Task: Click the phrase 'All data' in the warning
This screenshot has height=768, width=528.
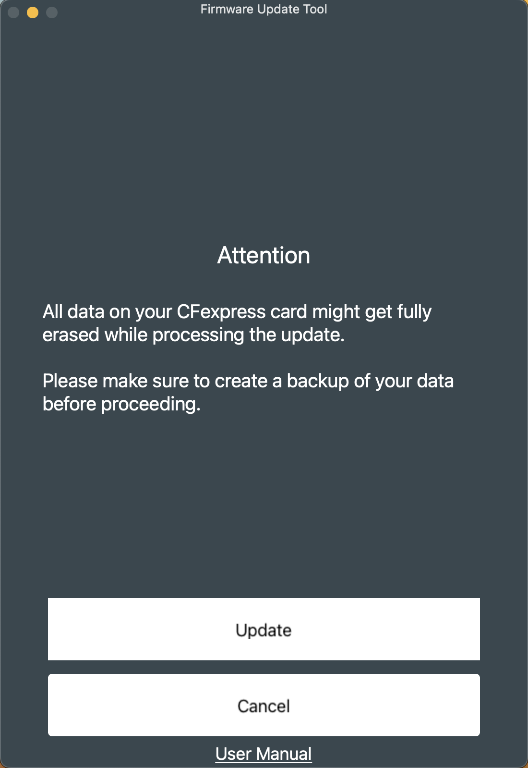Action: [73, 312]
